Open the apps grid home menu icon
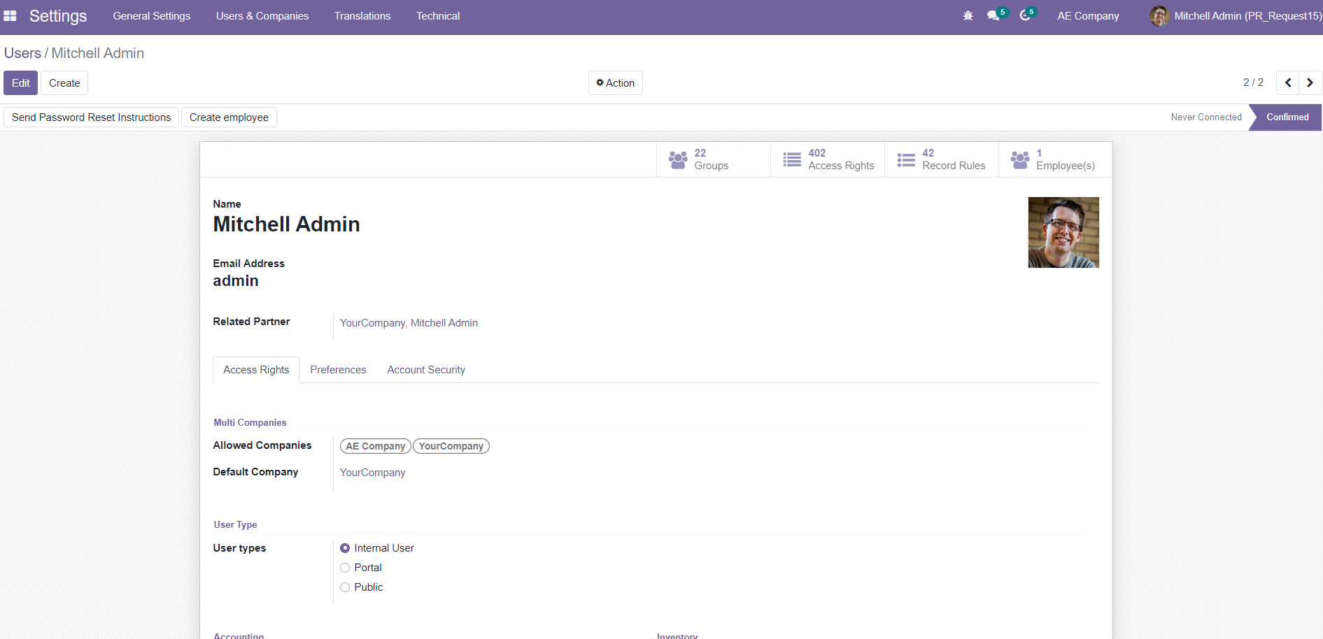This screenshot has width=1323, height=639. pos(10,15)
